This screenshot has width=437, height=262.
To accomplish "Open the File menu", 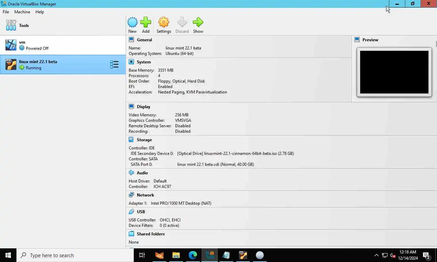I will click(x=6, y=12).
